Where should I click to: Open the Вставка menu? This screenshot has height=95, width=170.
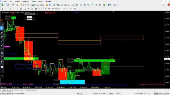(x=17, y=1)
